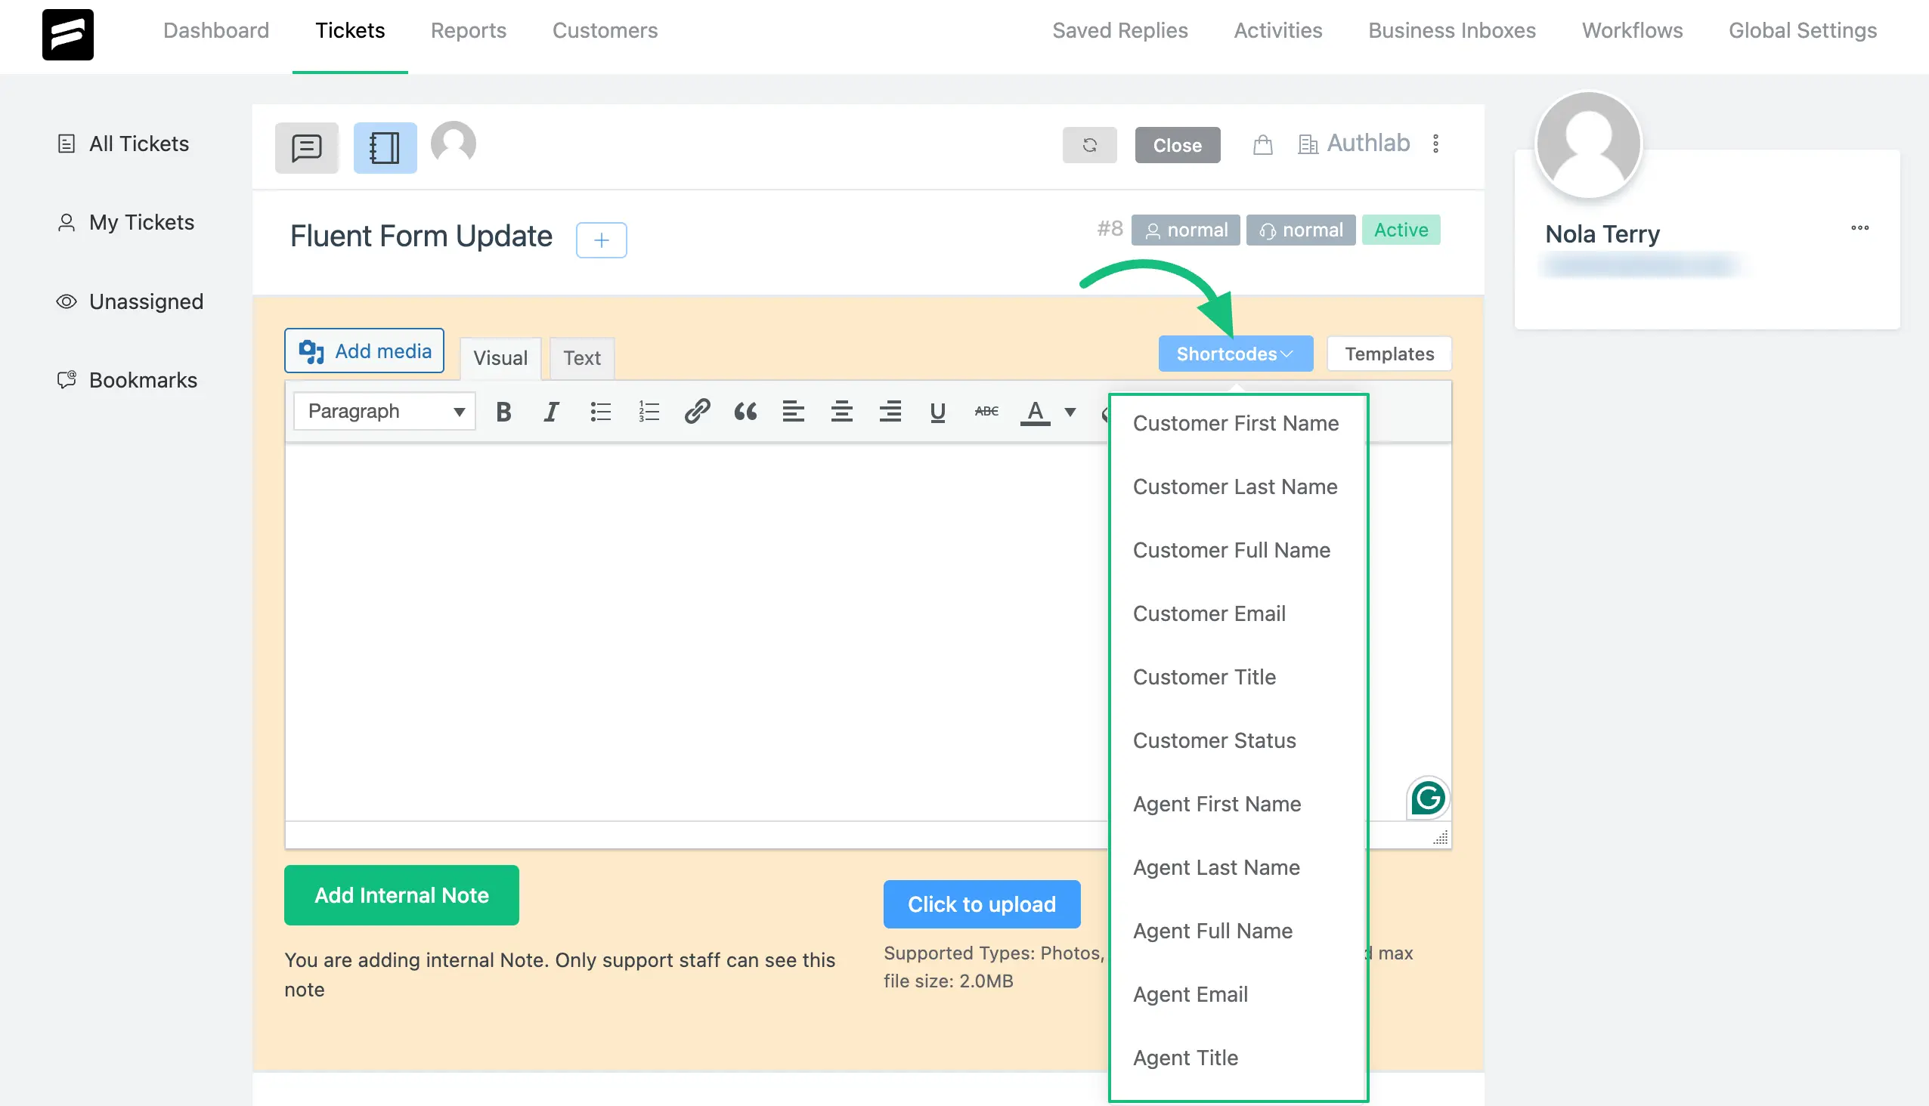Screen dimensions: 1929x1106
Task: Click the Fluent Support logo
Action: tap(67, 34)
